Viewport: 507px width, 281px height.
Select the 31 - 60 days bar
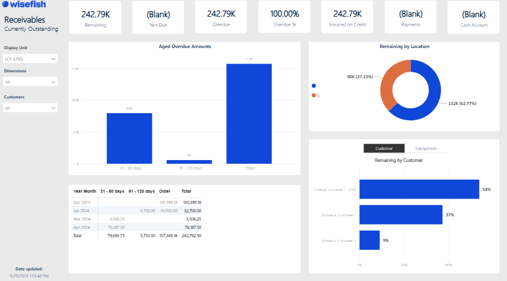pos(129,138)
